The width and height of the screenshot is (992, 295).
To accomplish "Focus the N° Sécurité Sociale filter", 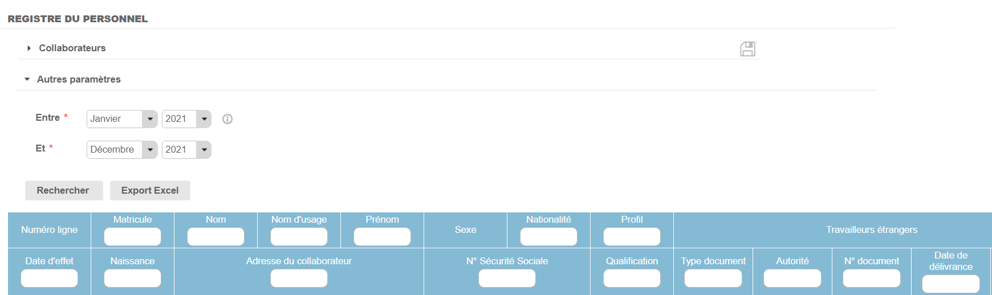I will coord(507,278).
